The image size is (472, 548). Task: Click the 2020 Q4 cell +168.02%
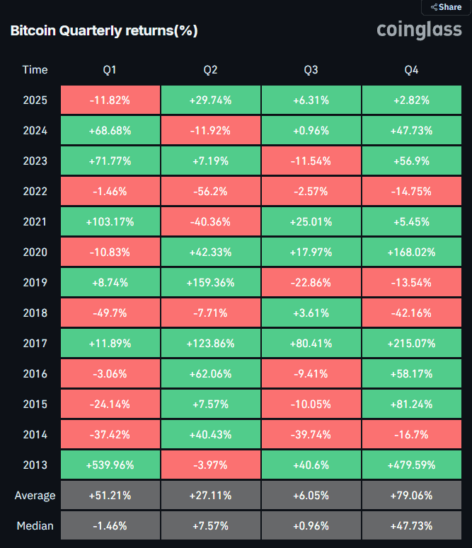click(x=411, y=252)
